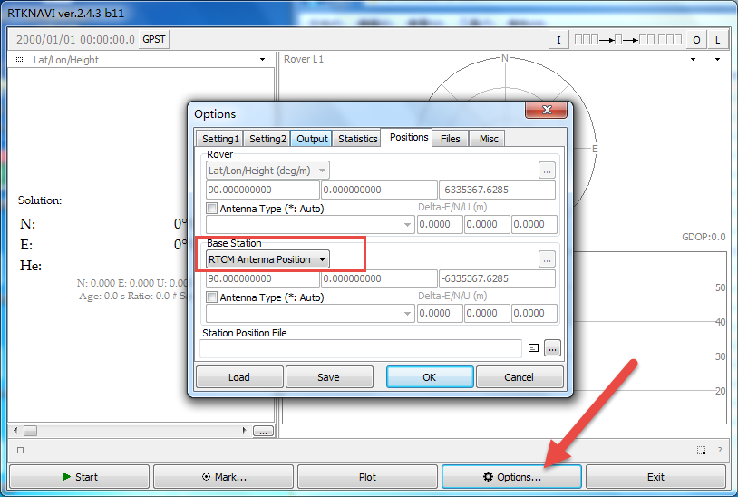The height and width of the screenshot is (497, 738).
Task: Click the Save button in Options
Action: [x=329, y=377]
